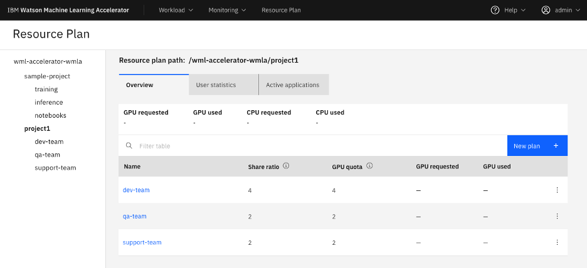Screen dimensions: 587x268
Task: Open the dev-team plan link
Action: (136, 190)
